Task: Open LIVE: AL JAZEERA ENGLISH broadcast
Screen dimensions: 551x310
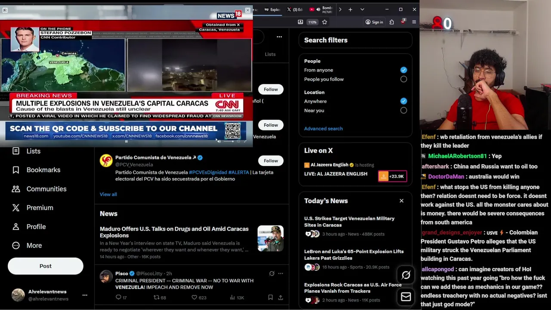Action: [x=336, y=174]
